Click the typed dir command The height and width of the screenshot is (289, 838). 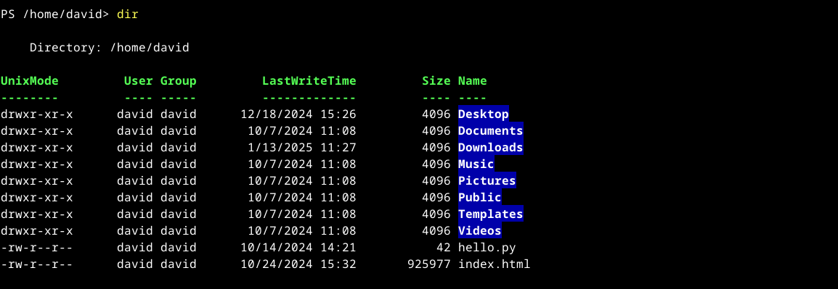tap(128, 14)
